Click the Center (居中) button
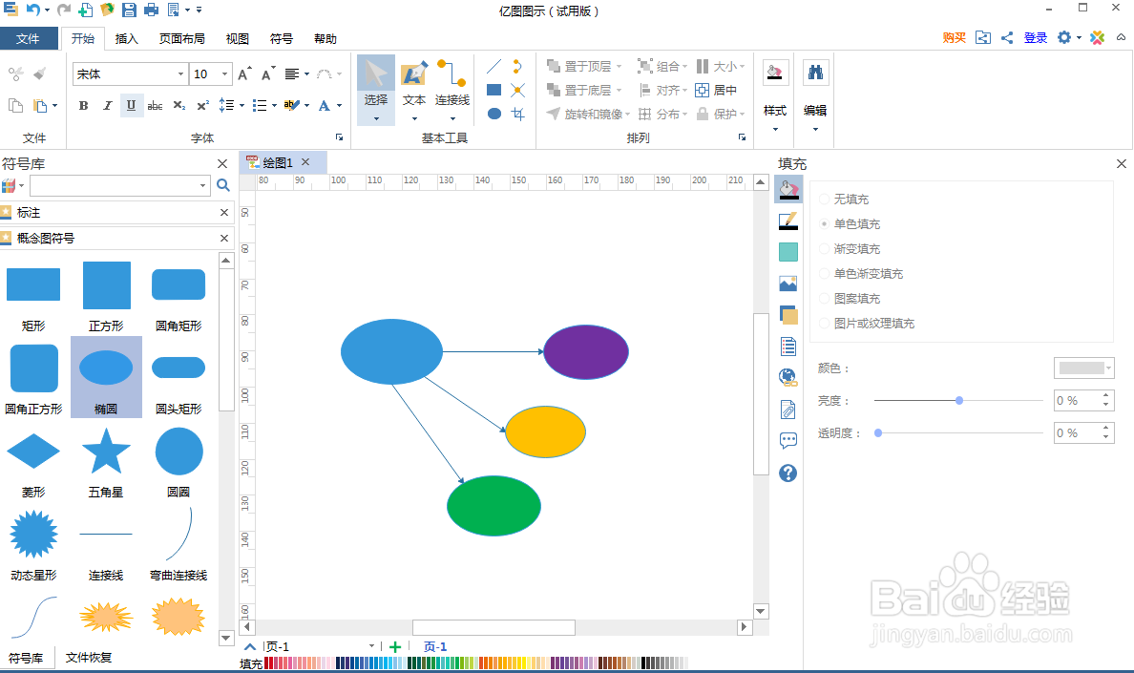1134x673 pixels. 716,91
